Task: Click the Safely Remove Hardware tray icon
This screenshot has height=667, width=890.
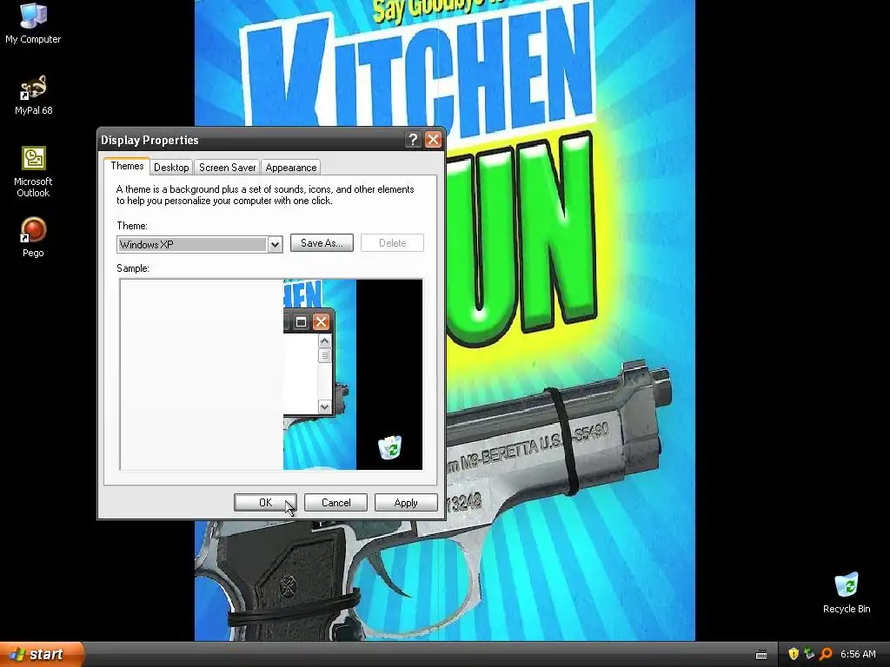Action: click(x=809, y=654)
